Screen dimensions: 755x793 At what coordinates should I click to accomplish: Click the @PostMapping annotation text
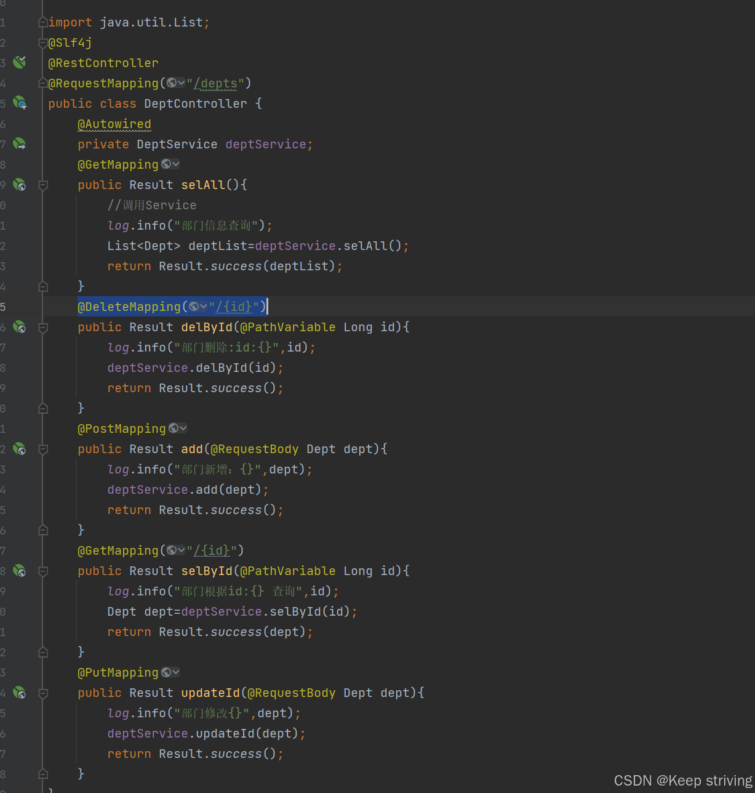pos(122,429)
